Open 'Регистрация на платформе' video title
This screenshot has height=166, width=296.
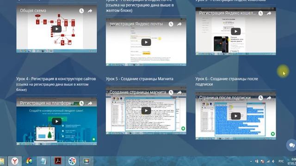pos(49,103)
